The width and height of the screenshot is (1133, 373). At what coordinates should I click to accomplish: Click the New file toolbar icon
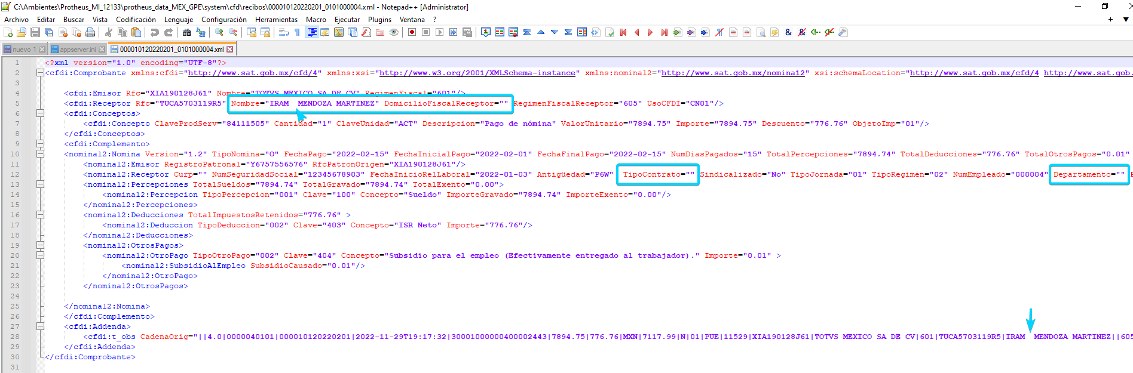pyautogui.click(x=8, y=32)
